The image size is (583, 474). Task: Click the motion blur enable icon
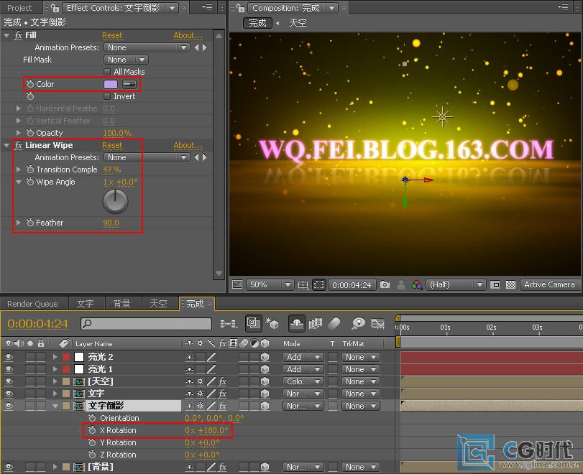tap(334, 323)
